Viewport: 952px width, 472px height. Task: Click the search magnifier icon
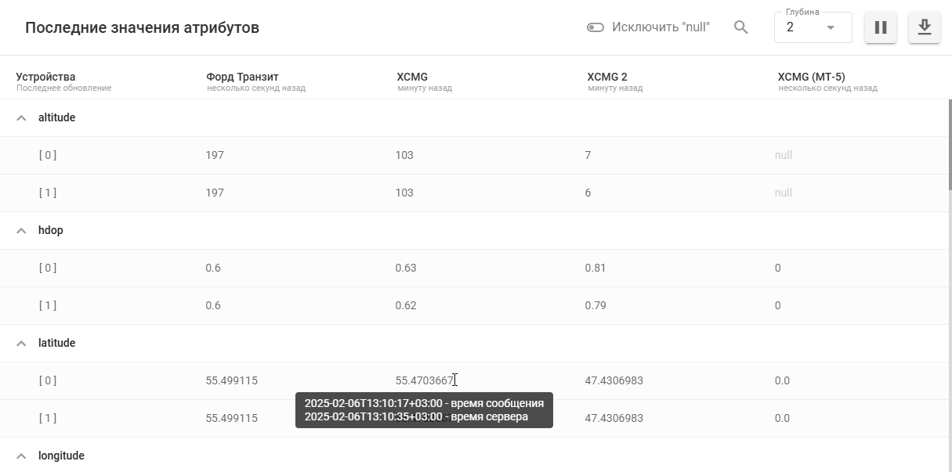740,27
